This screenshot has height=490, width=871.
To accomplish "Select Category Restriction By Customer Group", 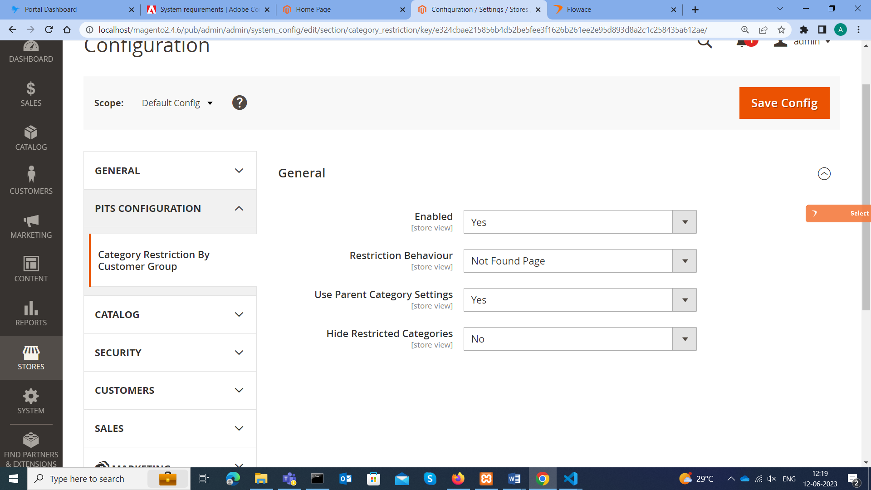I will click(x=154, y=260).
